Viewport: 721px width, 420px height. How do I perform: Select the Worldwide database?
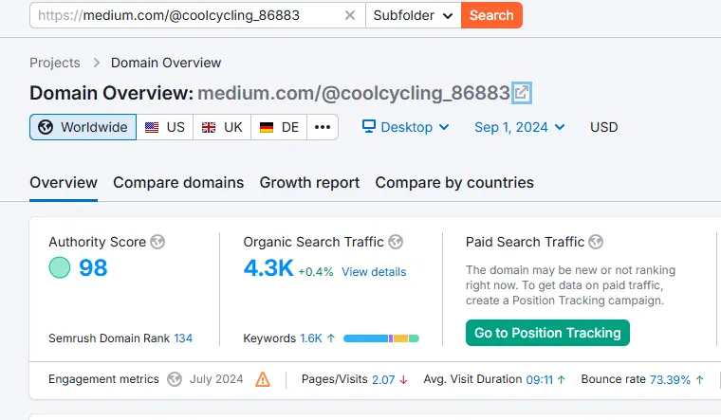point(83,127)
